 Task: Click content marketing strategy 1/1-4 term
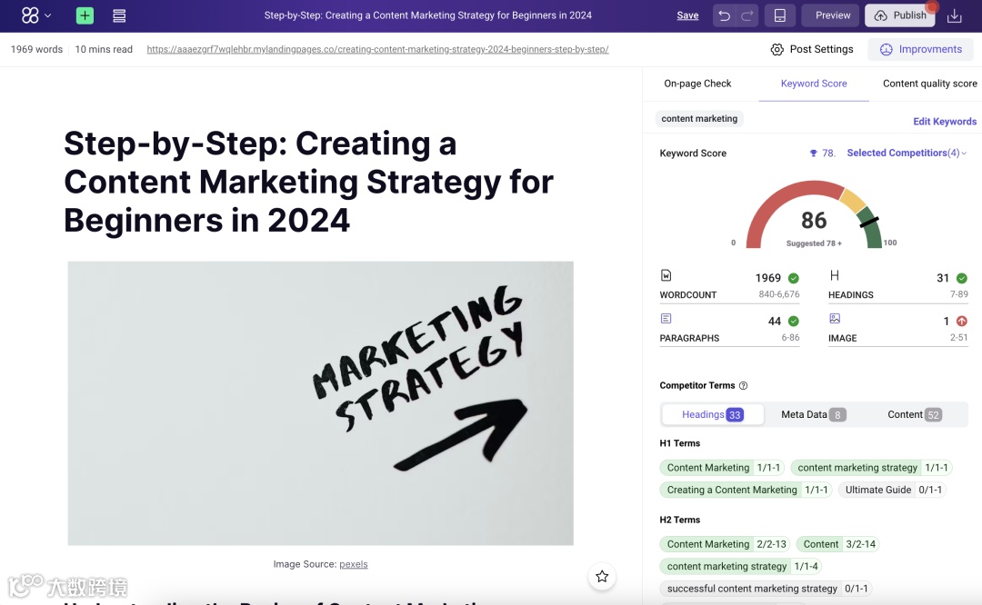tap(741, 566)
